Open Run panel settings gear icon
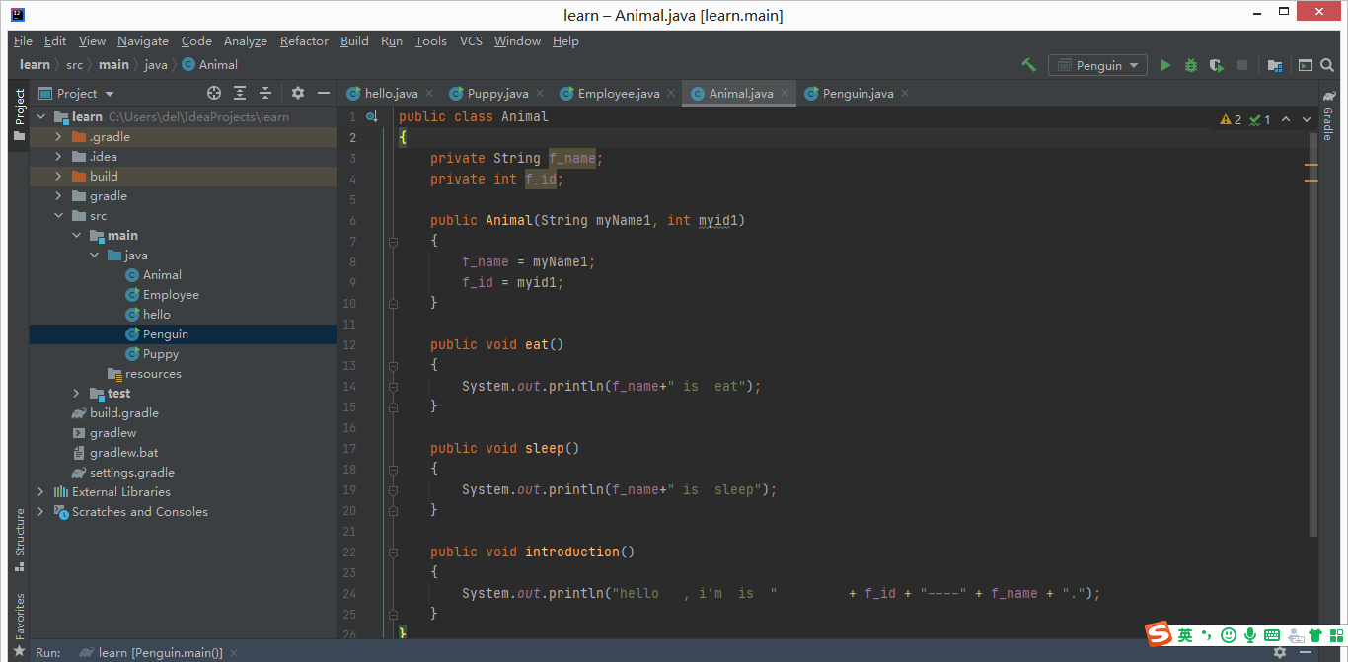Viewport: 1348px width, 662px height. point(1280,652)
